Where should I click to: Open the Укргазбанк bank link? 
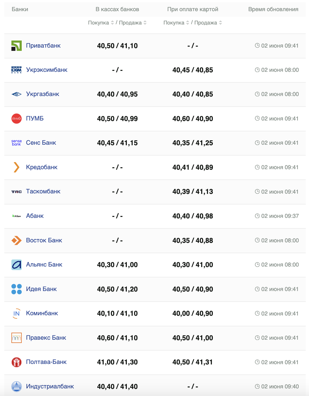(43, 94)
